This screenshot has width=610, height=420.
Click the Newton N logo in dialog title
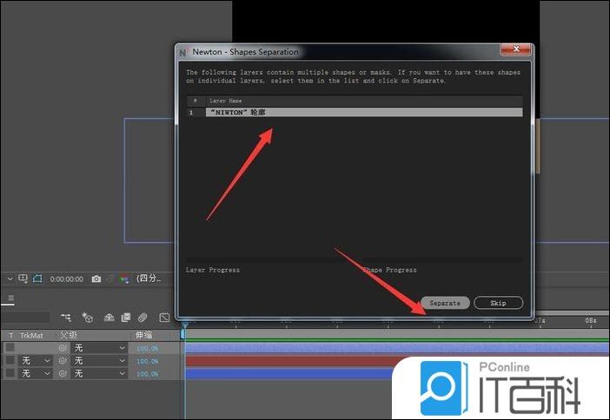182,52
